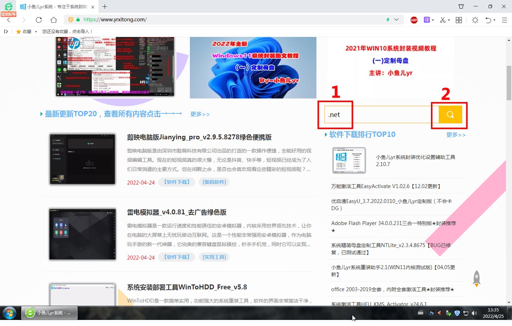Open the 剪映电脑版Jianying_pro article title
512x326 pixels.
pos(199,137)
